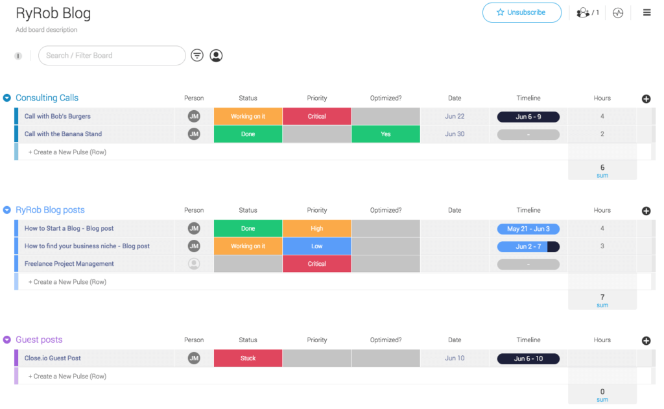Click the board members icon showing /1
Screen dimensions: 664x409
pyautogui.click(x=582, y=12)
